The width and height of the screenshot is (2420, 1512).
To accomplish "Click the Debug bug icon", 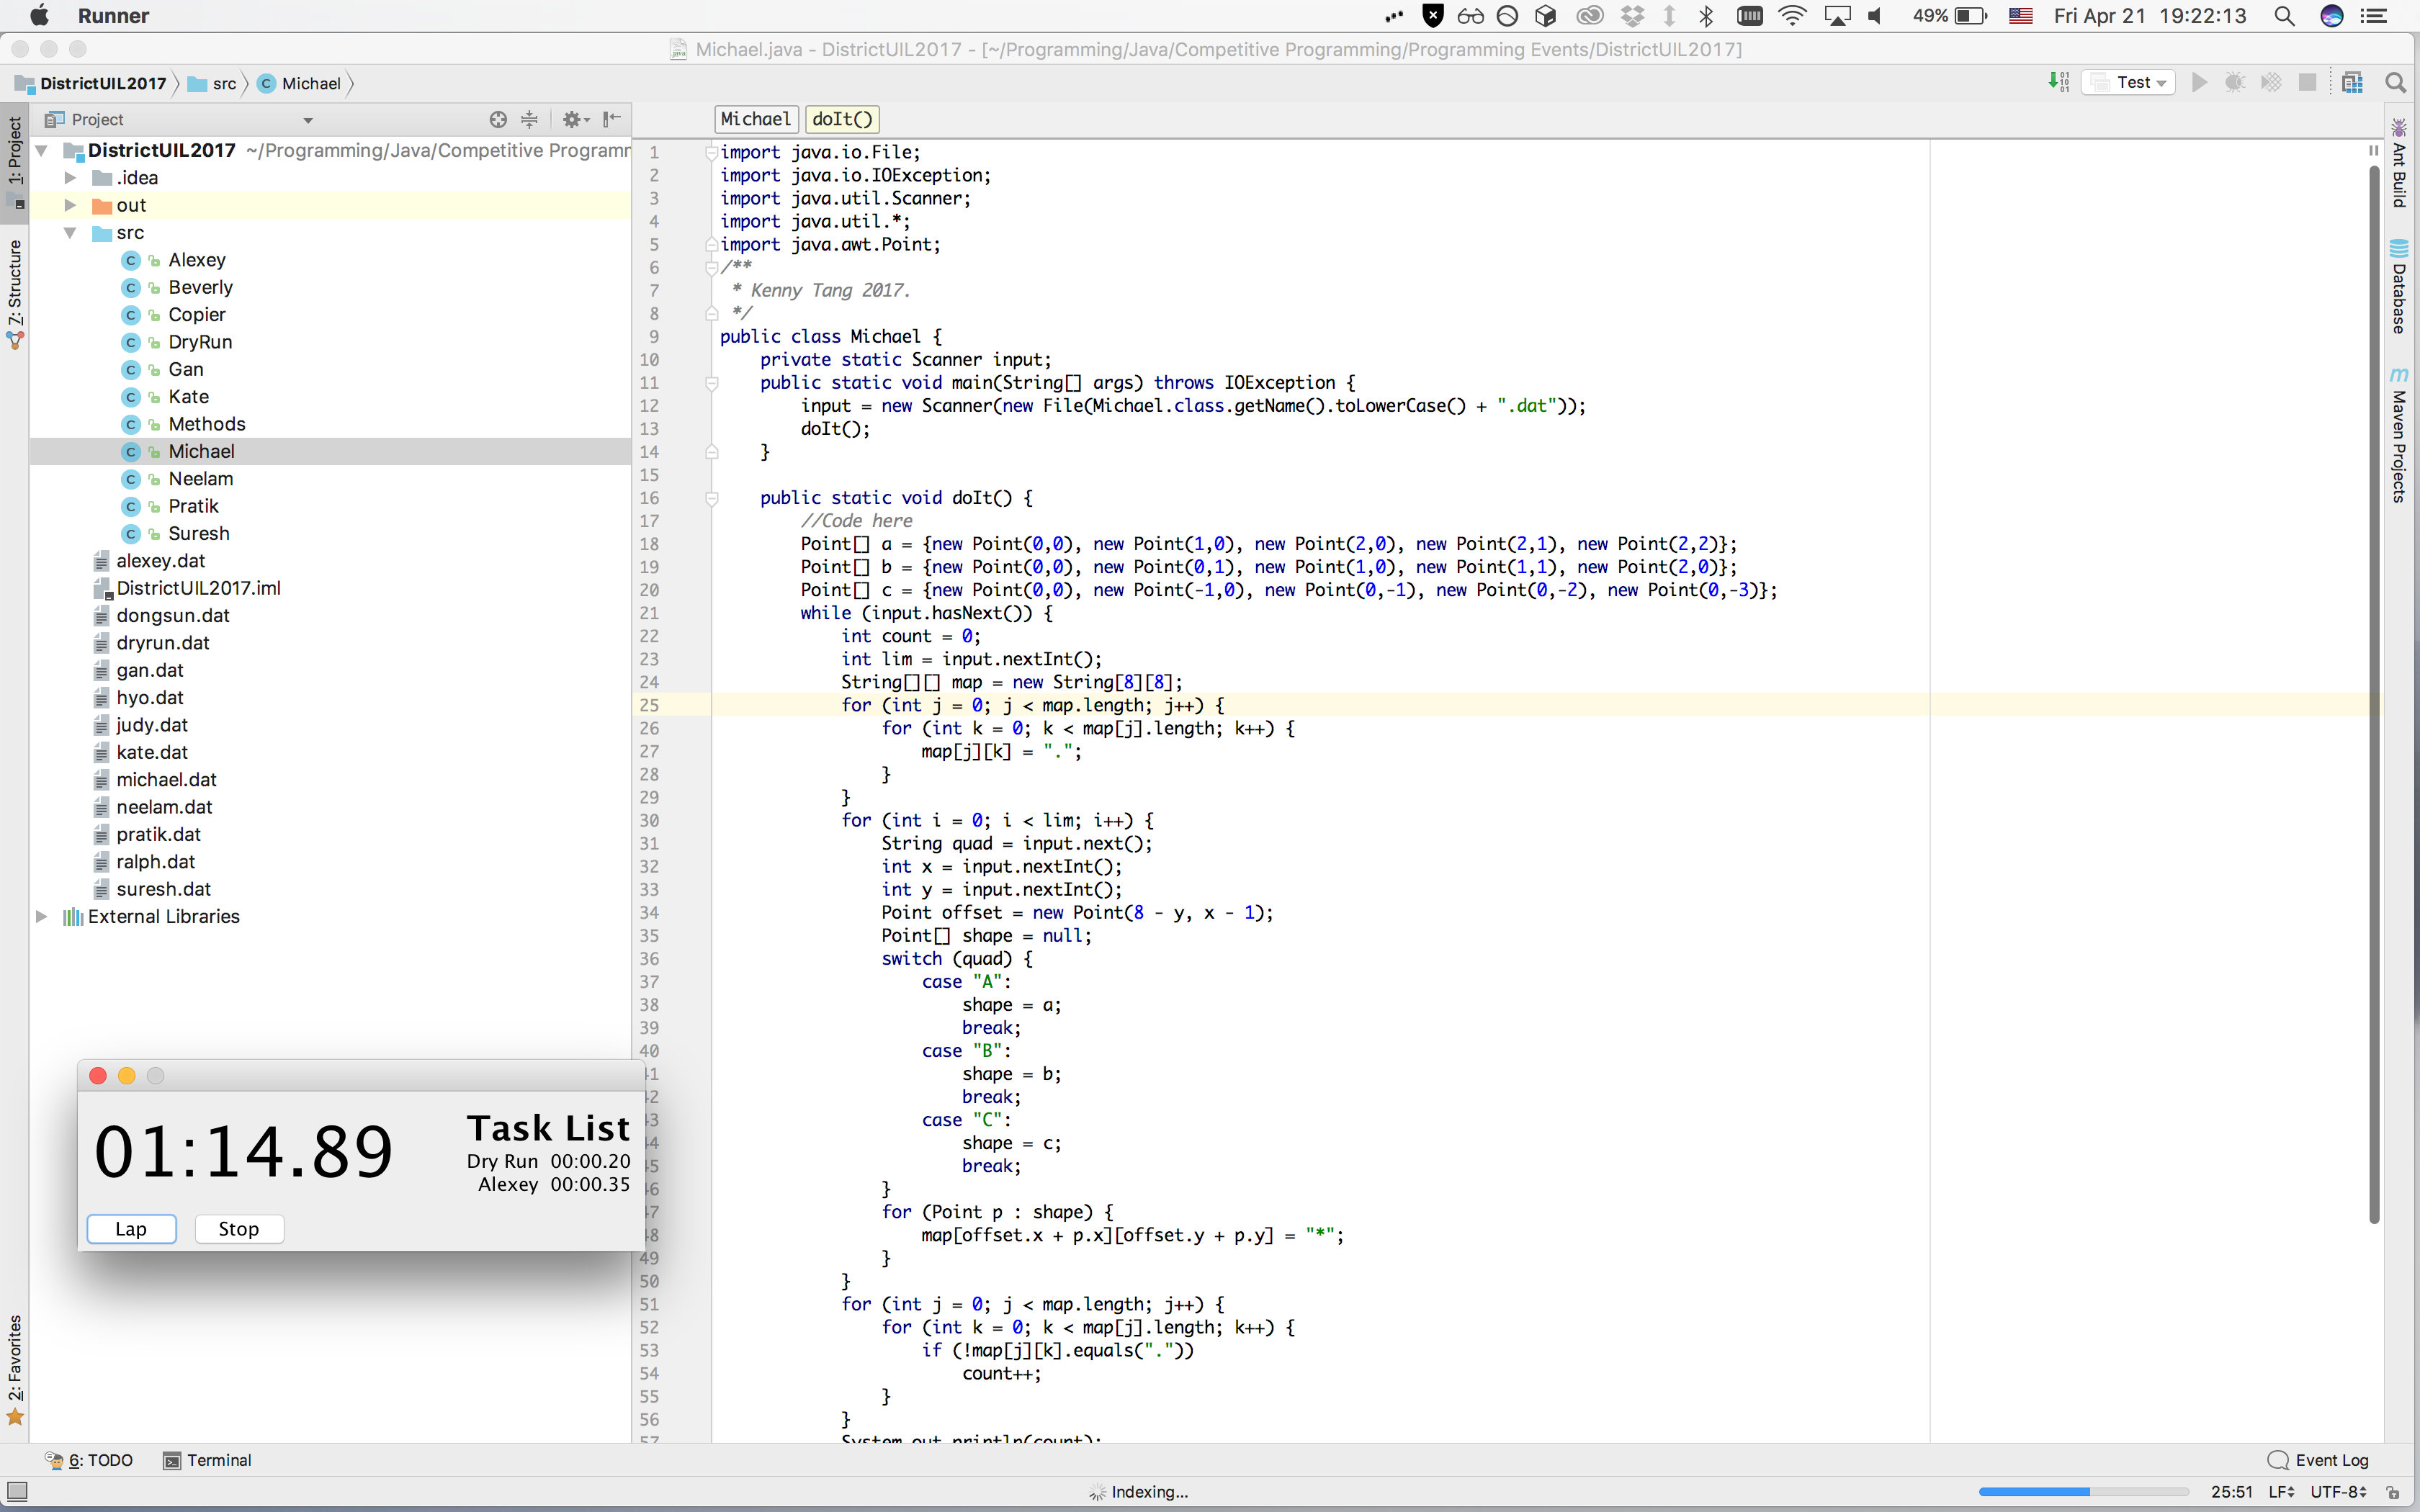I will (2235, 83).
